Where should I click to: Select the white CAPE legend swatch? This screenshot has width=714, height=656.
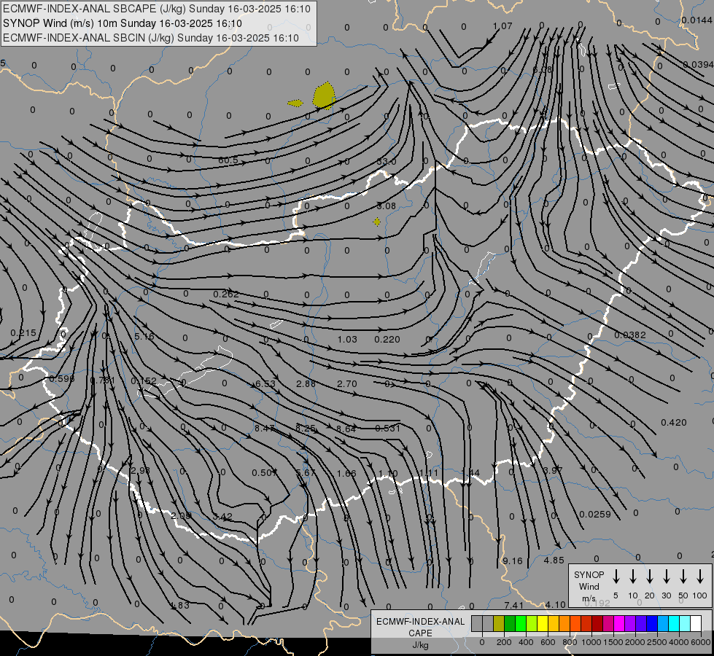coord(696,624)
